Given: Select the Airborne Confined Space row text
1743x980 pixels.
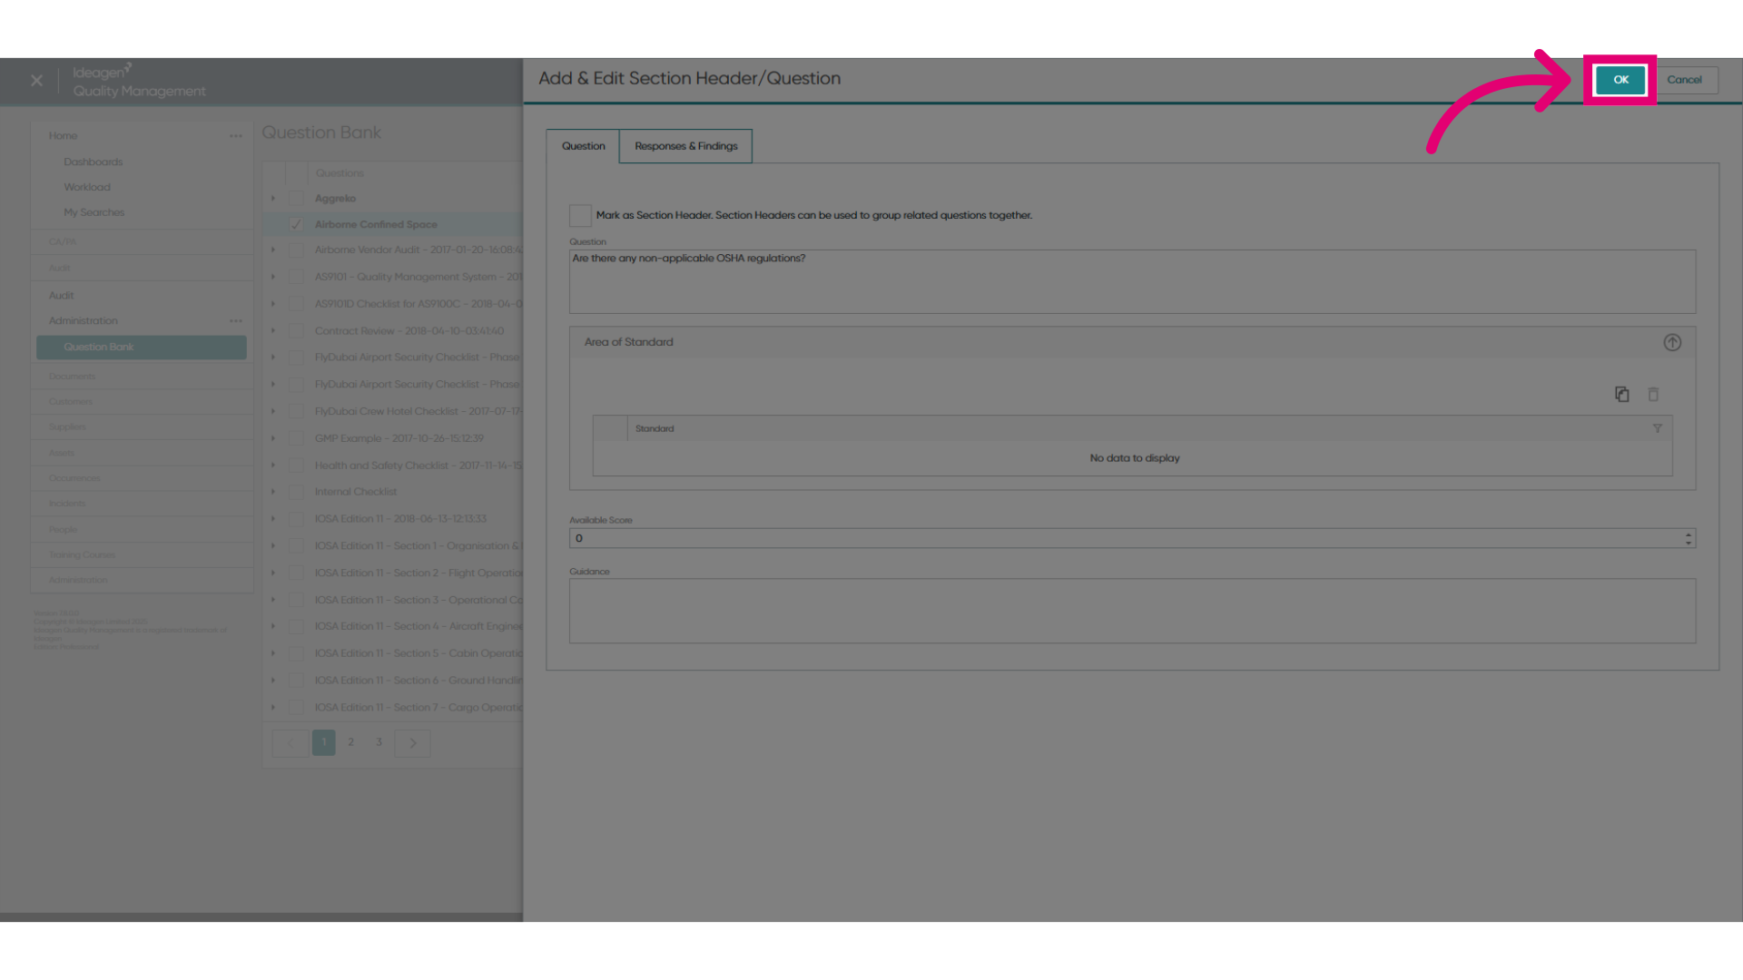Looking at the screenshot, I should (x=376, y=224).
